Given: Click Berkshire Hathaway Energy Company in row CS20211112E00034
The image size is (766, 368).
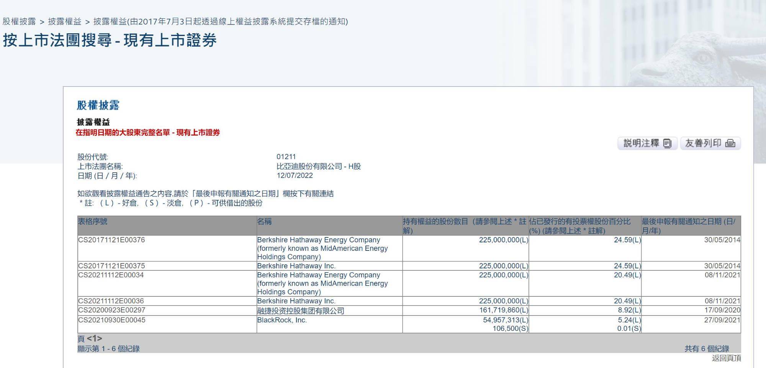Looking at the screenshot, I should pos(322,283).
